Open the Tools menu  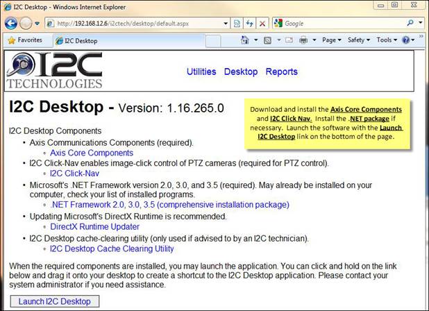[x=387, y=40]
